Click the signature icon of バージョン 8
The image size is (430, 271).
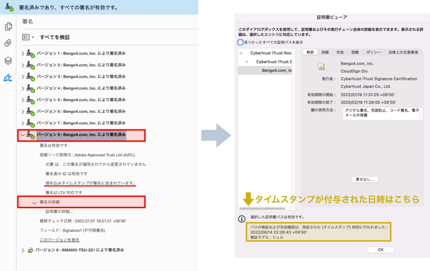tap(30, 135)
